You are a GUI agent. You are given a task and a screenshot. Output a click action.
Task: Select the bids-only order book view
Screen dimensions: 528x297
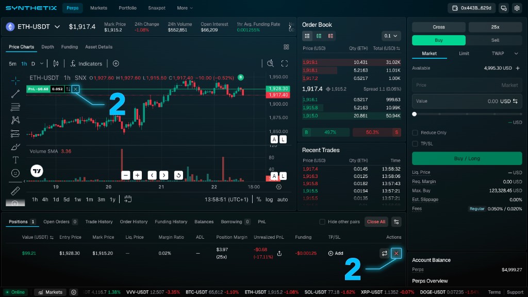[x=319, y=36]
